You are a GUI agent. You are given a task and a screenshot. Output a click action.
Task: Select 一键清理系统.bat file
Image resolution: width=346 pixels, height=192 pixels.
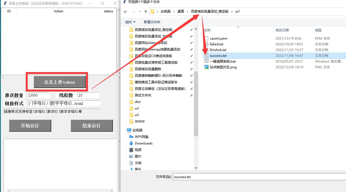coord(223,61)
